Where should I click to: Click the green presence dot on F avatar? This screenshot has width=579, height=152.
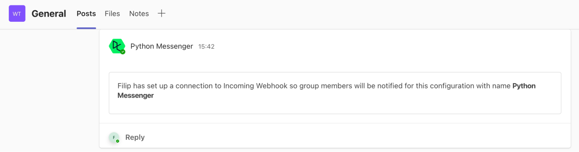(118, 141)
